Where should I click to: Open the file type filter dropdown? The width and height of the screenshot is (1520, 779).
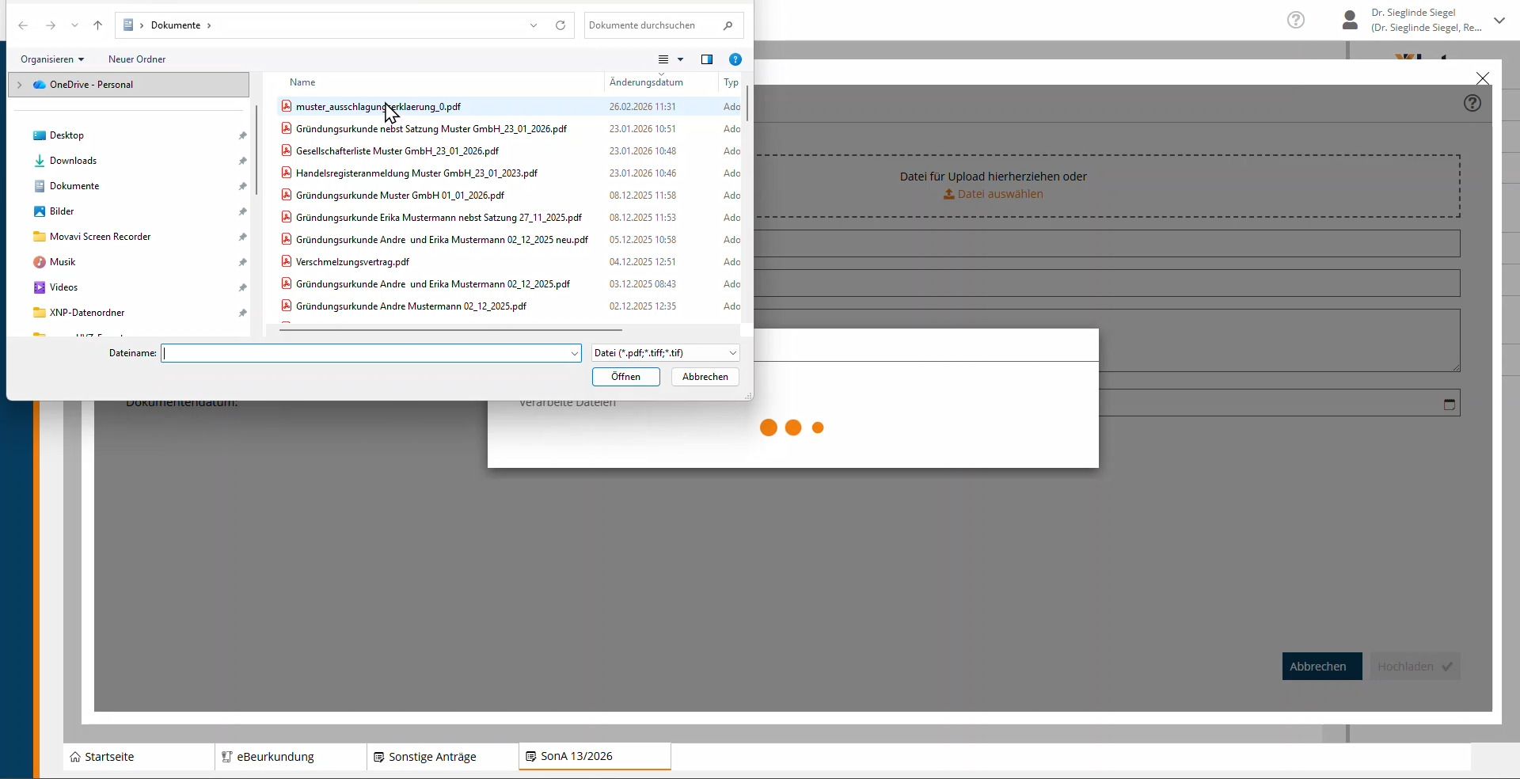(x=665, y=353)
